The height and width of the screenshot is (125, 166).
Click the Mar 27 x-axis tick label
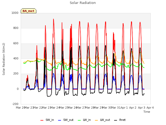[x=81, y=108]
